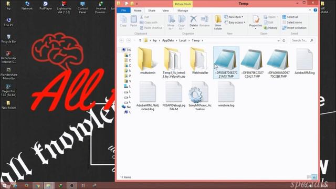Open Recycle Bin on the desktop
Screen dimensions: 336x189
click(x=8, y=39)
